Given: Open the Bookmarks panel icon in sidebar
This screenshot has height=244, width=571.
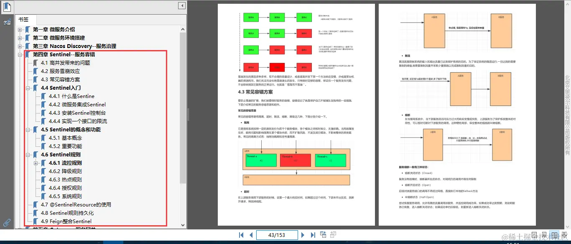Looking at the screenshot, I should (7, 7).
